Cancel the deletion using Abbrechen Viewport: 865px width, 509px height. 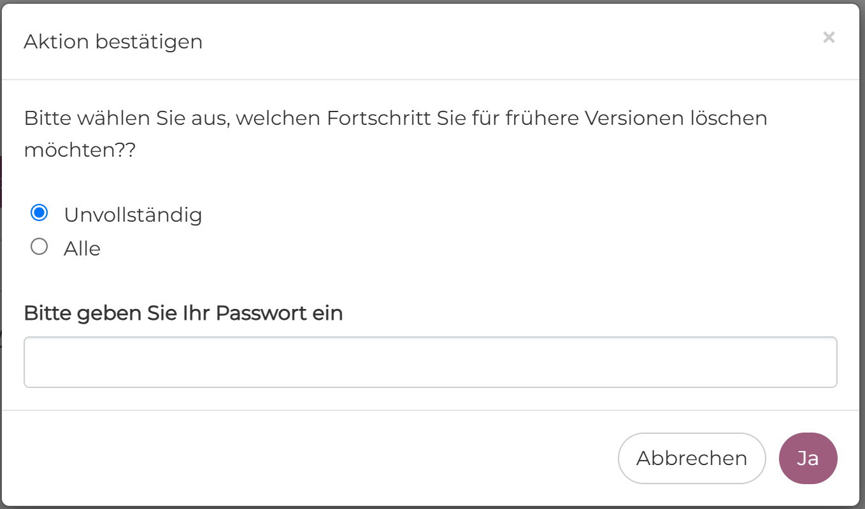click(691, 458)
